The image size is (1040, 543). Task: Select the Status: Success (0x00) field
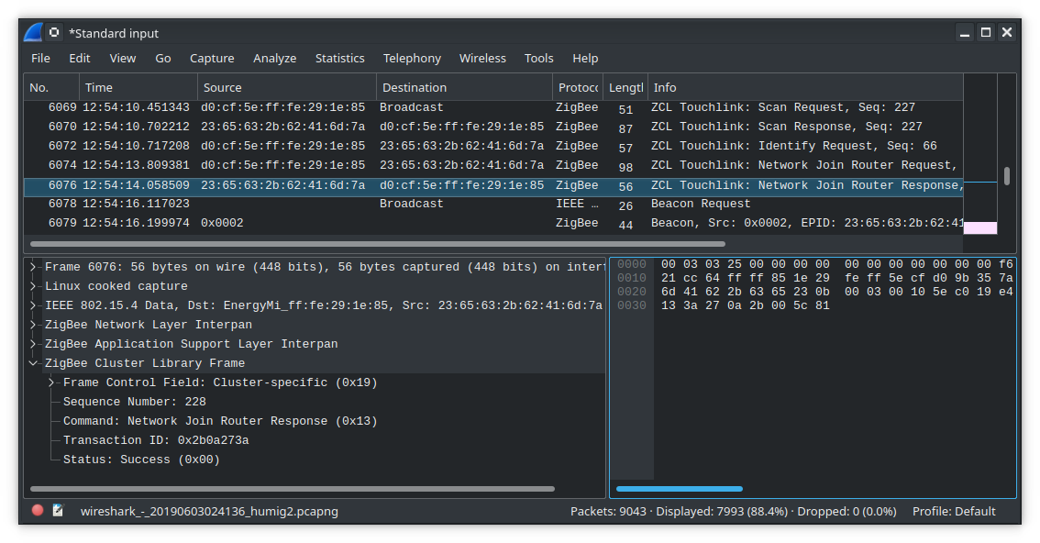point(141,460)
